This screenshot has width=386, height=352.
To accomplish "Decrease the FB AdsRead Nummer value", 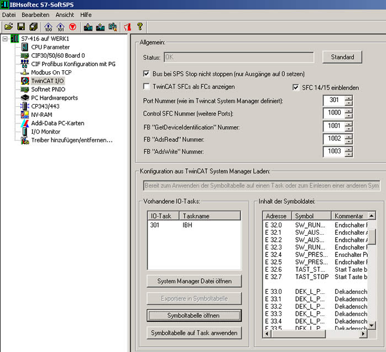I will 348,142.
